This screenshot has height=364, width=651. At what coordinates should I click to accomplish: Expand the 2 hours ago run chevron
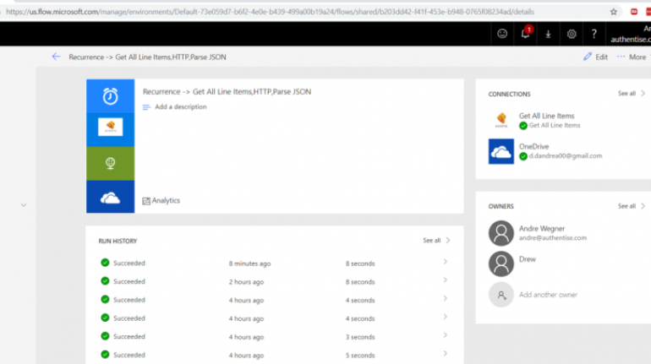click(445, 280)
